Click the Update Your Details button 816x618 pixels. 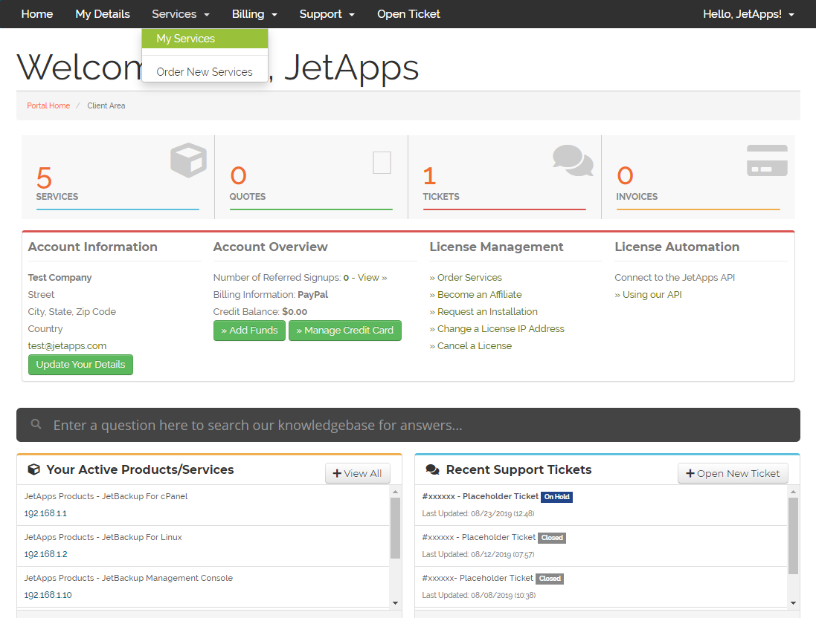pyautogui.click(x=80, y=365)
